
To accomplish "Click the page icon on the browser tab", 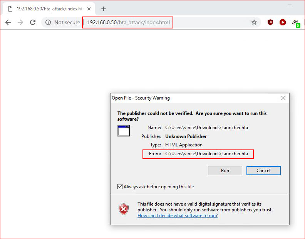I will [x=10, y=9].
